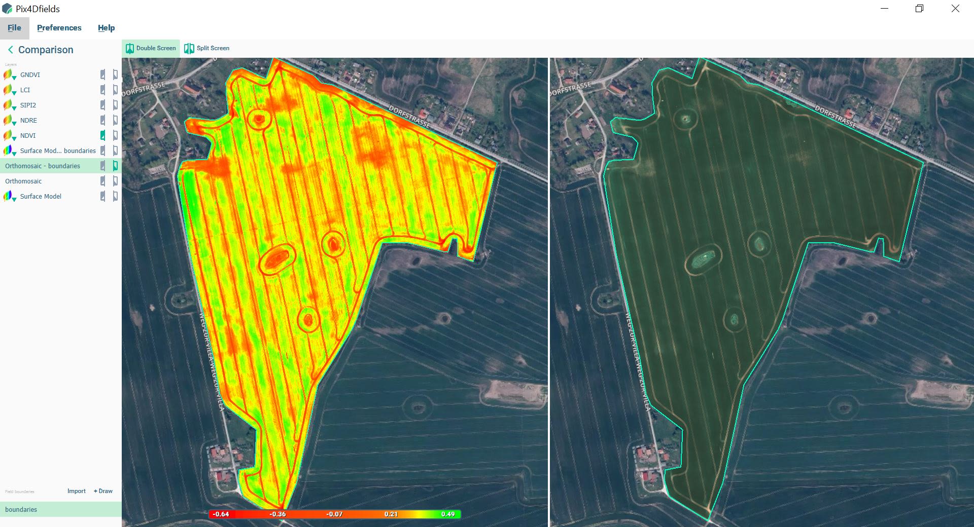Expand the NDVI layer options chevron
974x527 pixels.
(x=14, y=138)
